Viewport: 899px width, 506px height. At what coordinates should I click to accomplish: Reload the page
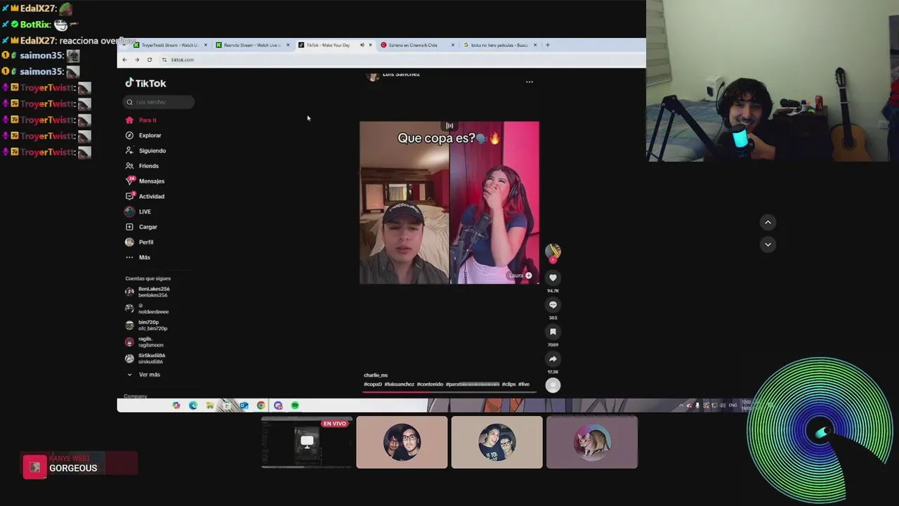(150, 60)
